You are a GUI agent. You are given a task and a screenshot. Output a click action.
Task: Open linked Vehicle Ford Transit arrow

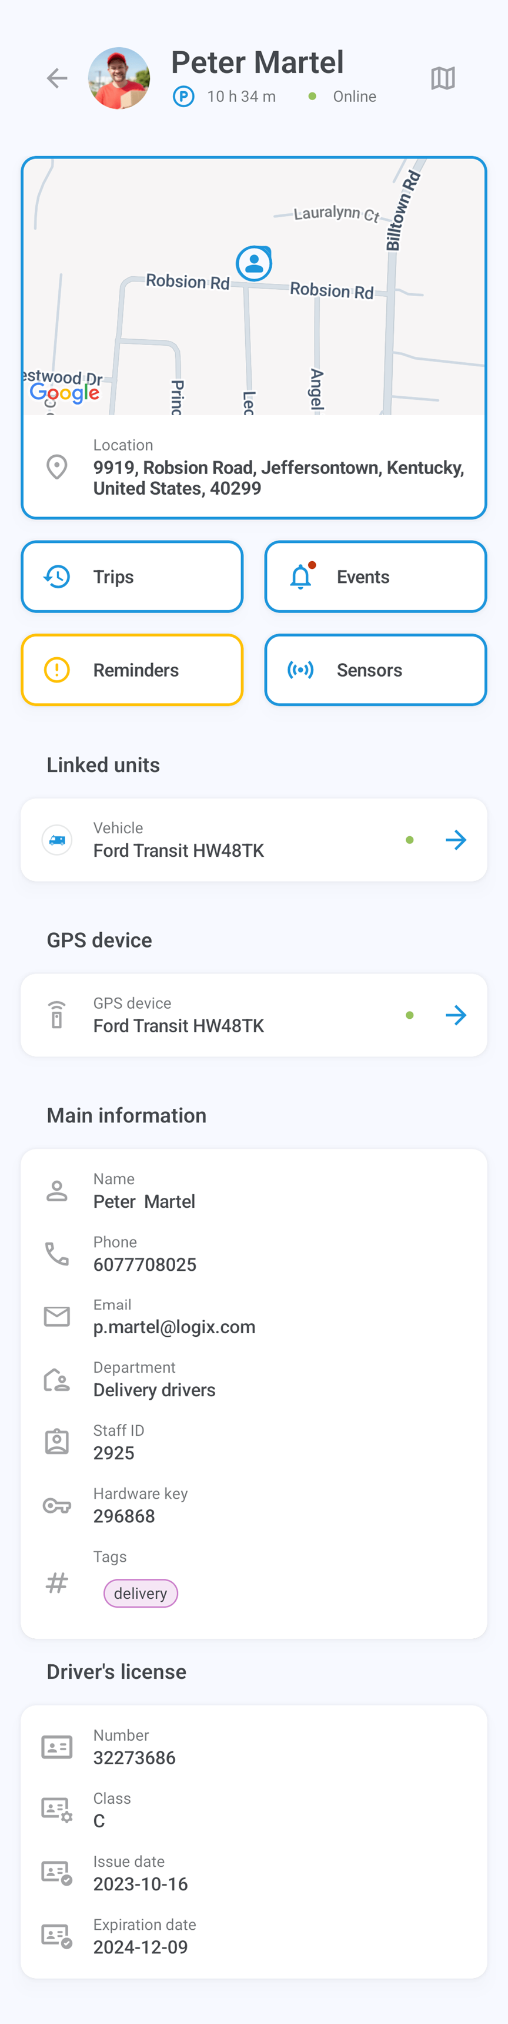(456, 840)
